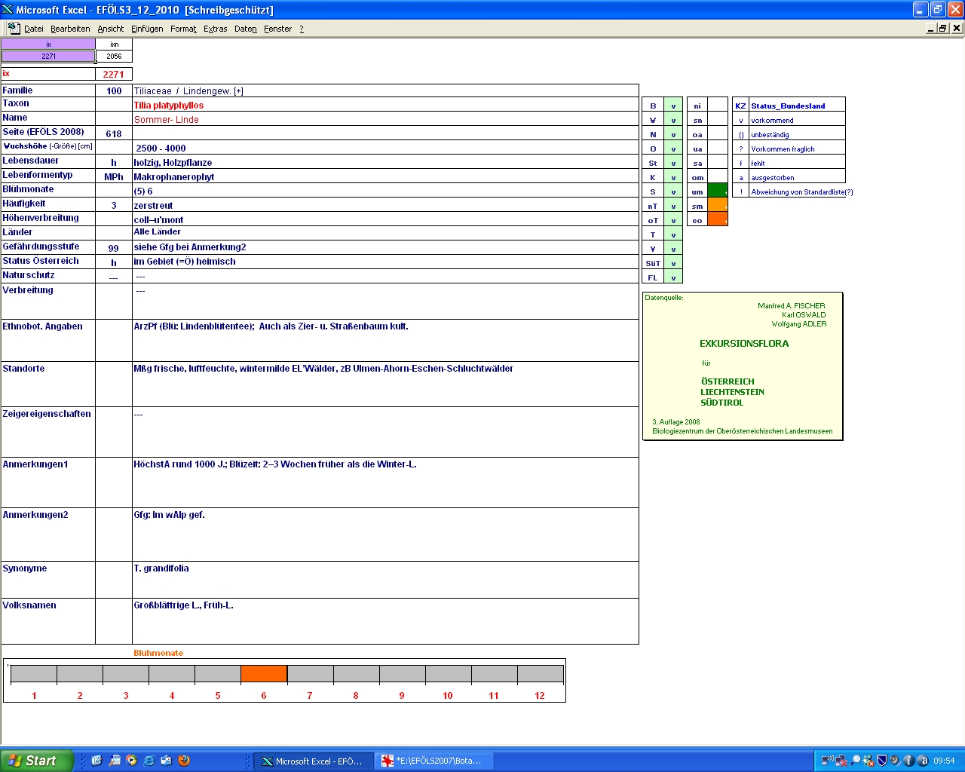Open the ? help menu
The image size is (965, 772).
[x=302, y=29]
